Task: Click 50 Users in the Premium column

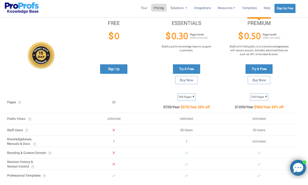Action: point(259,130)
